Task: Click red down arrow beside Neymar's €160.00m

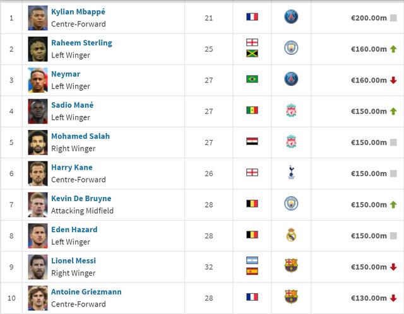Action: [x=393, y=80]
